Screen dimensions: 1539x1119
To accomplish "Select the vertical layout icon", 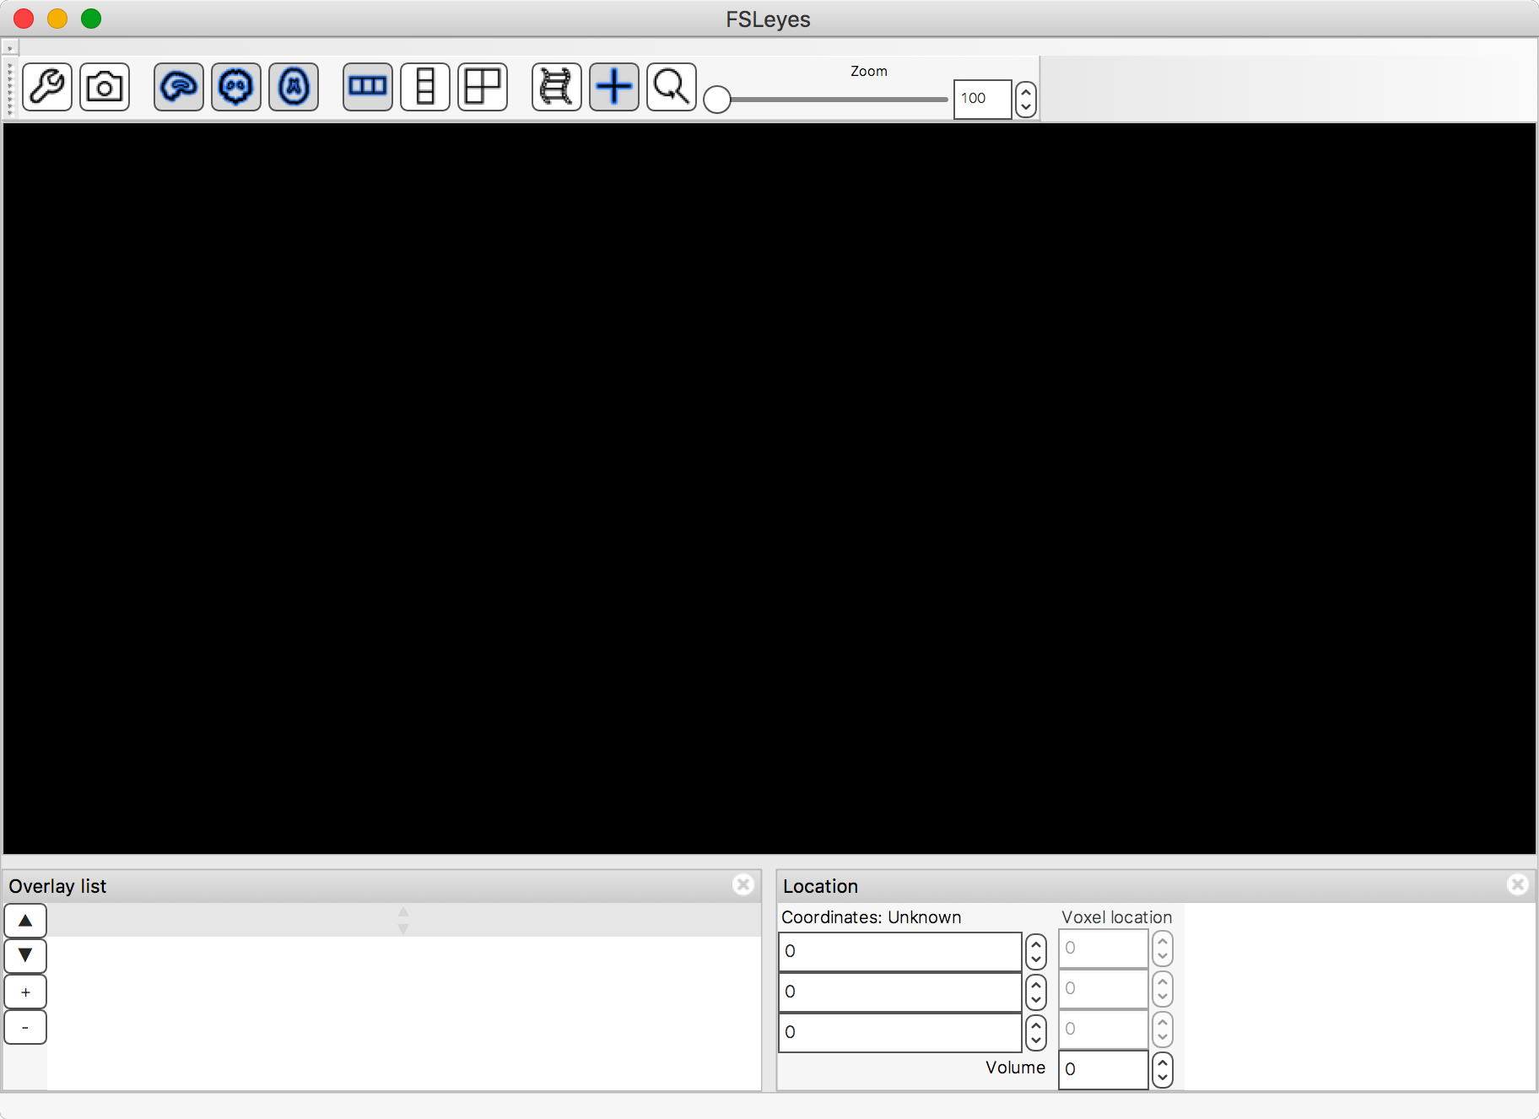I will point(424,87).
